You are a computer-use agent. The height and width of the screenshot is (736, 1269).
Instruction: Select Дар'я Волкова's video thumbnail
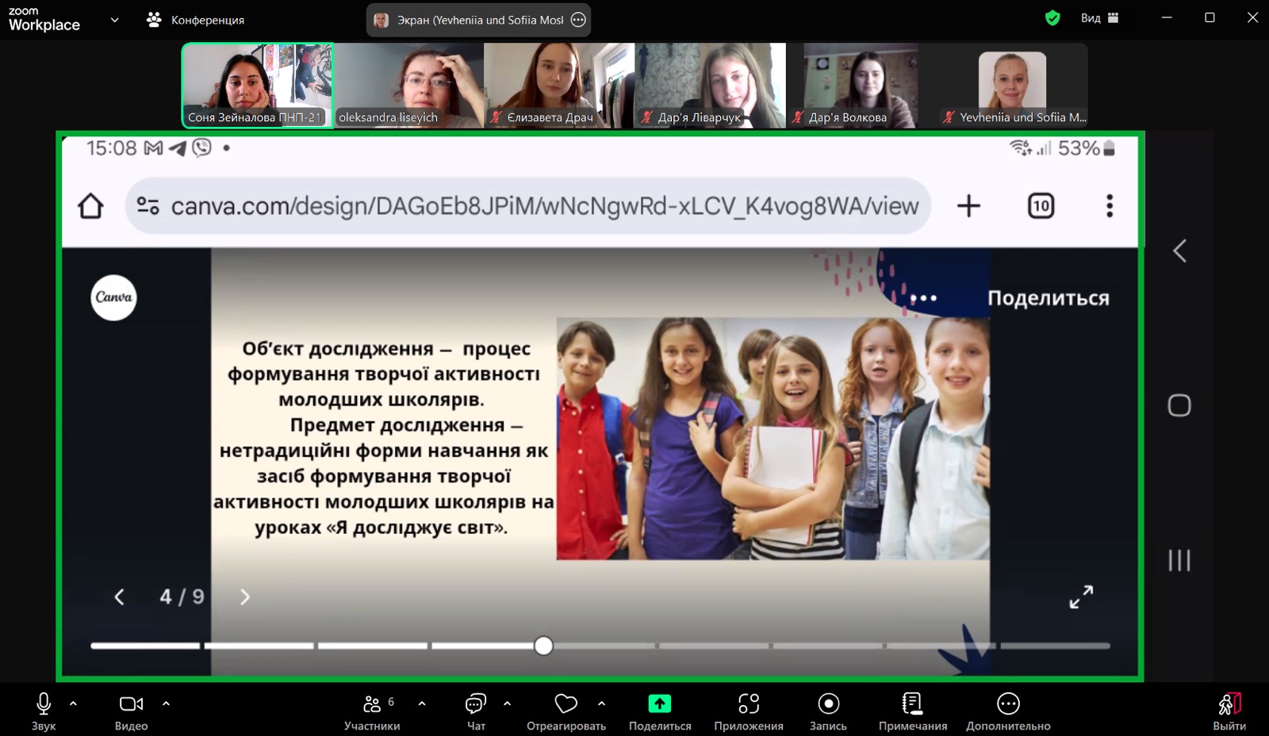pyautogui.click(x=859, y=85)
